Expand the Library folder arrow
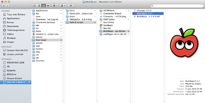205x103 pixels. point(61,37)
